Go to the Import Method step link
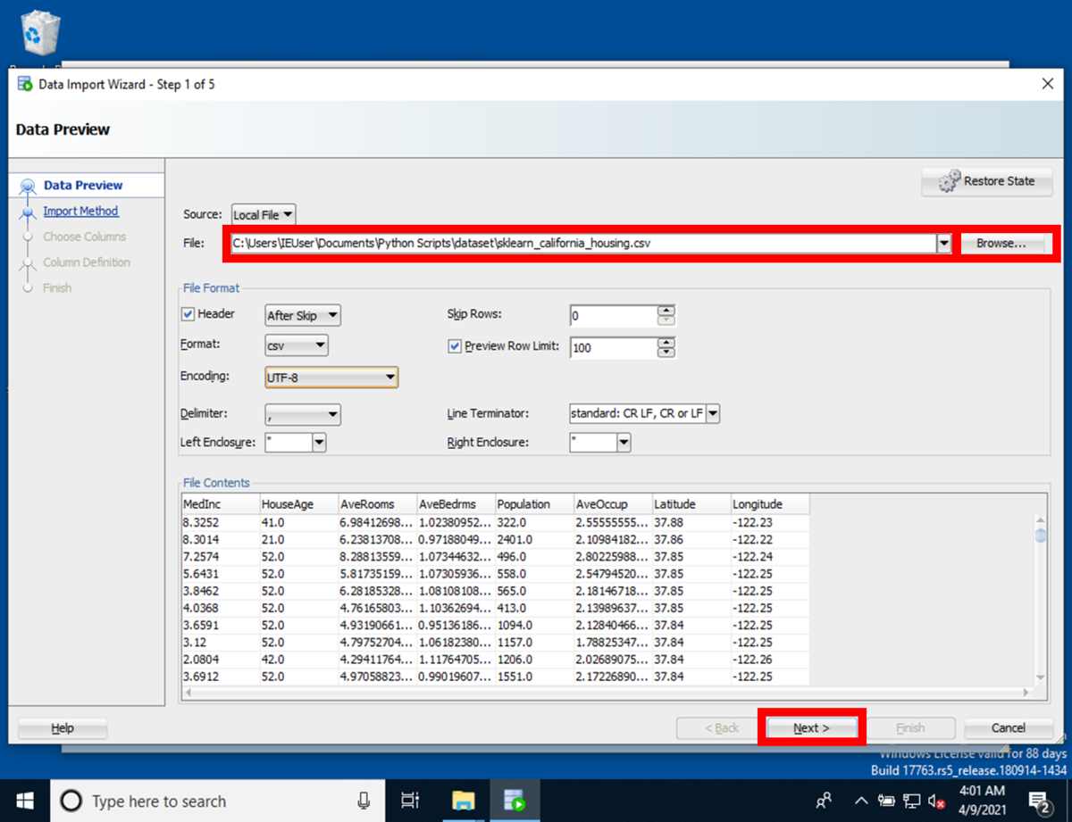1072x822 pixels. [x=80, y=212]
